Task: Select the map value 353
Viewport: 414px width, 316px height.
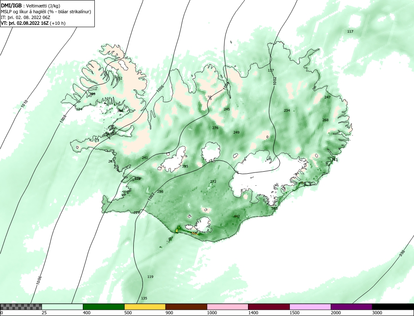Action: click(x=335, y=160)
